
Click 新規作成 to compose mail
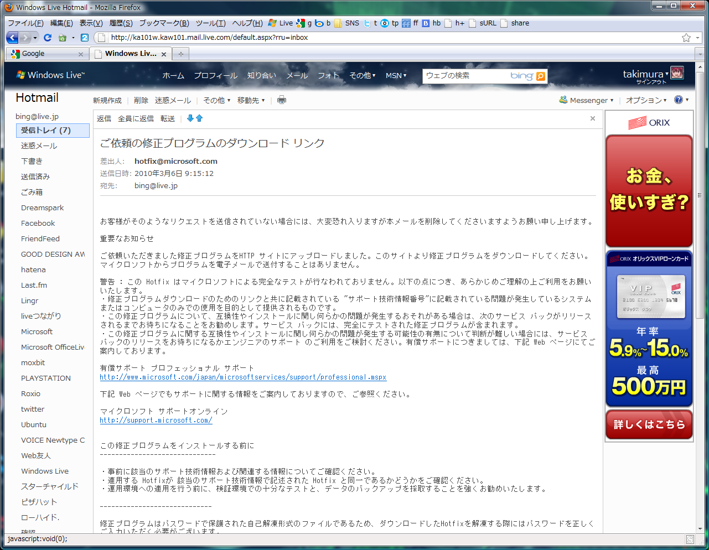tap(107, 100)
